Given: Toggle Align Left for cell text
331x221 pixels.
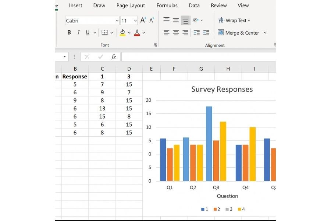Looking at the screenshot, I should (x=166, y=32).
